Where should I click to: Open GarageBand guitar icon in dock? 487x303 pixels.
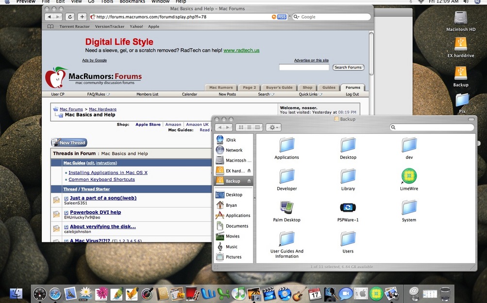(300, 294)
